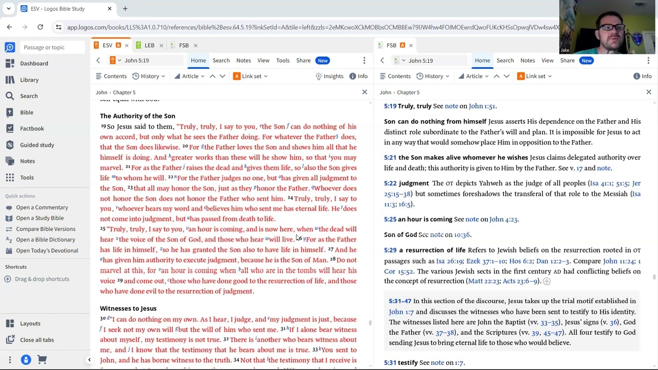The image size is (658, 370).
Task: Click Close all tabs in sidebar
Action: point(36,340)
